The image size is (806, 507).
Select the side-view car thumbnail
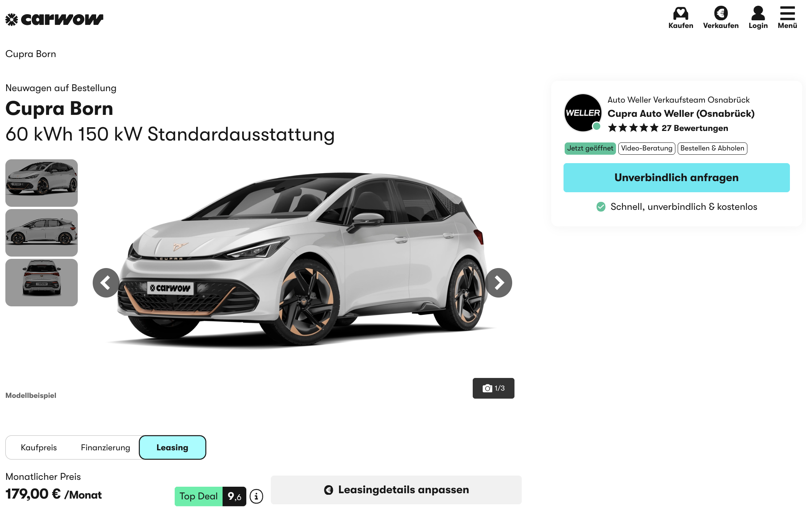(x=41, y=233)
